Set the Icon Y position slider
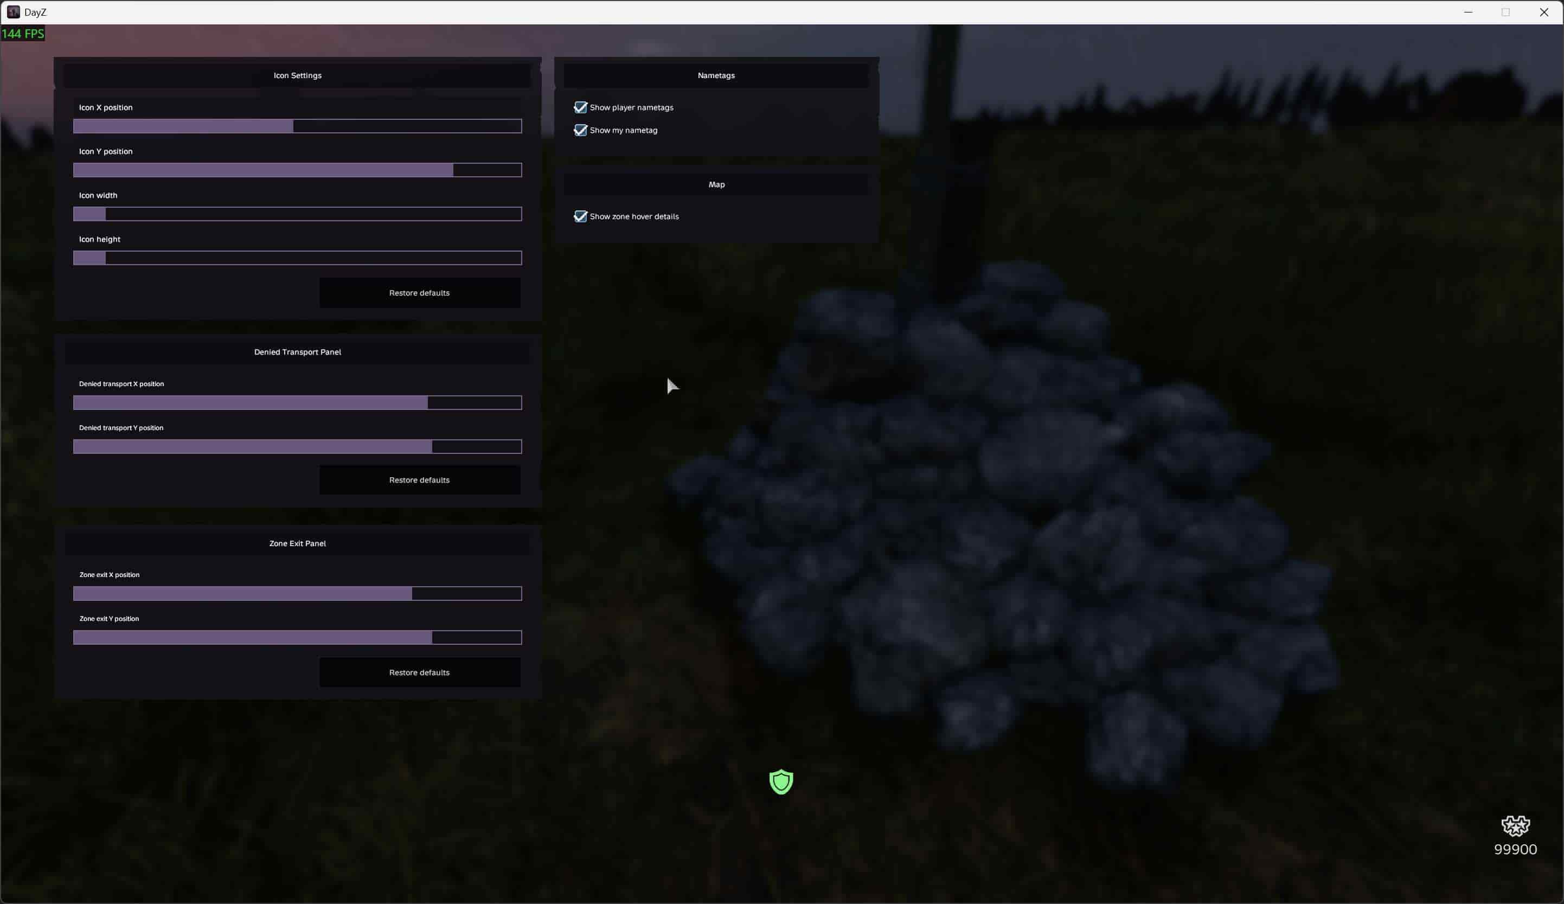 (x=297, y=170)
